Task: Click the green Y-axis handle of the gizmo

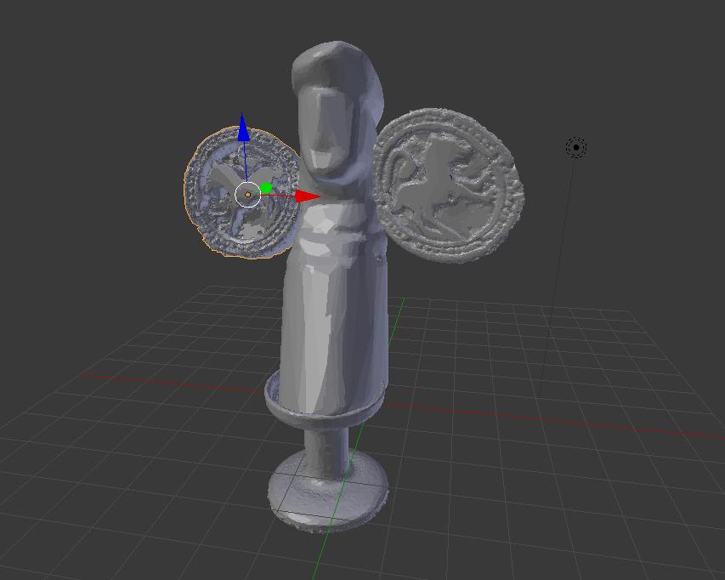Action: click(267, 188)
